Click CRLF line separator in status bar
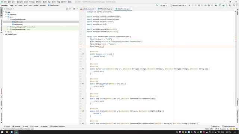 pyautogui.click(x=212, y=129)
